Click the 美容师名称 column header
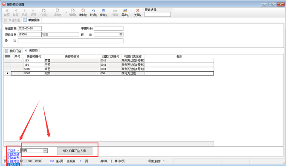Viewport: 286px width, 166px height. click(x=72, y=56)
